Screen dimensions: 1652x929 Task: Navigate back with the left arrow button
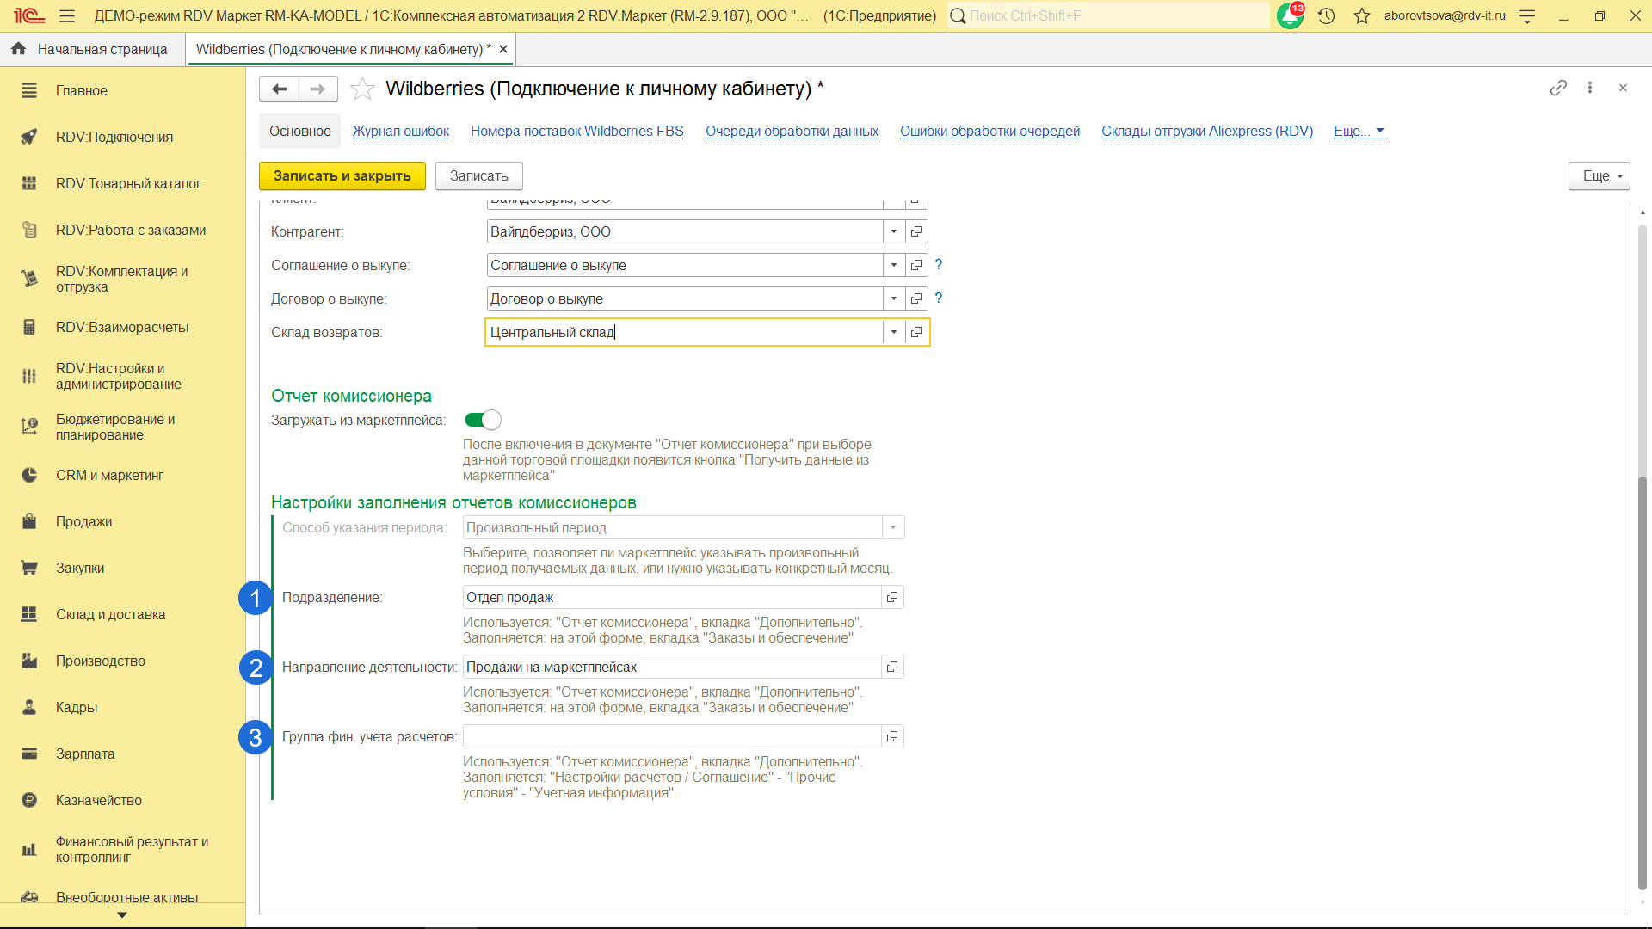(279, 89)
